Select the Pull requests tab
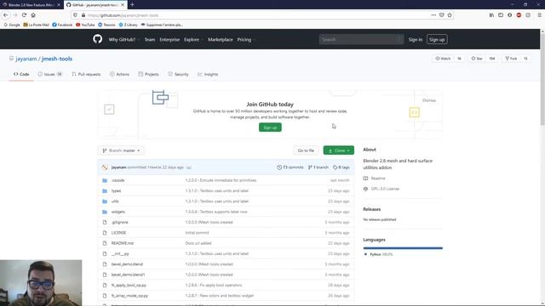The height and width of the screenshot is (306, 545). (x=86, y=74)
